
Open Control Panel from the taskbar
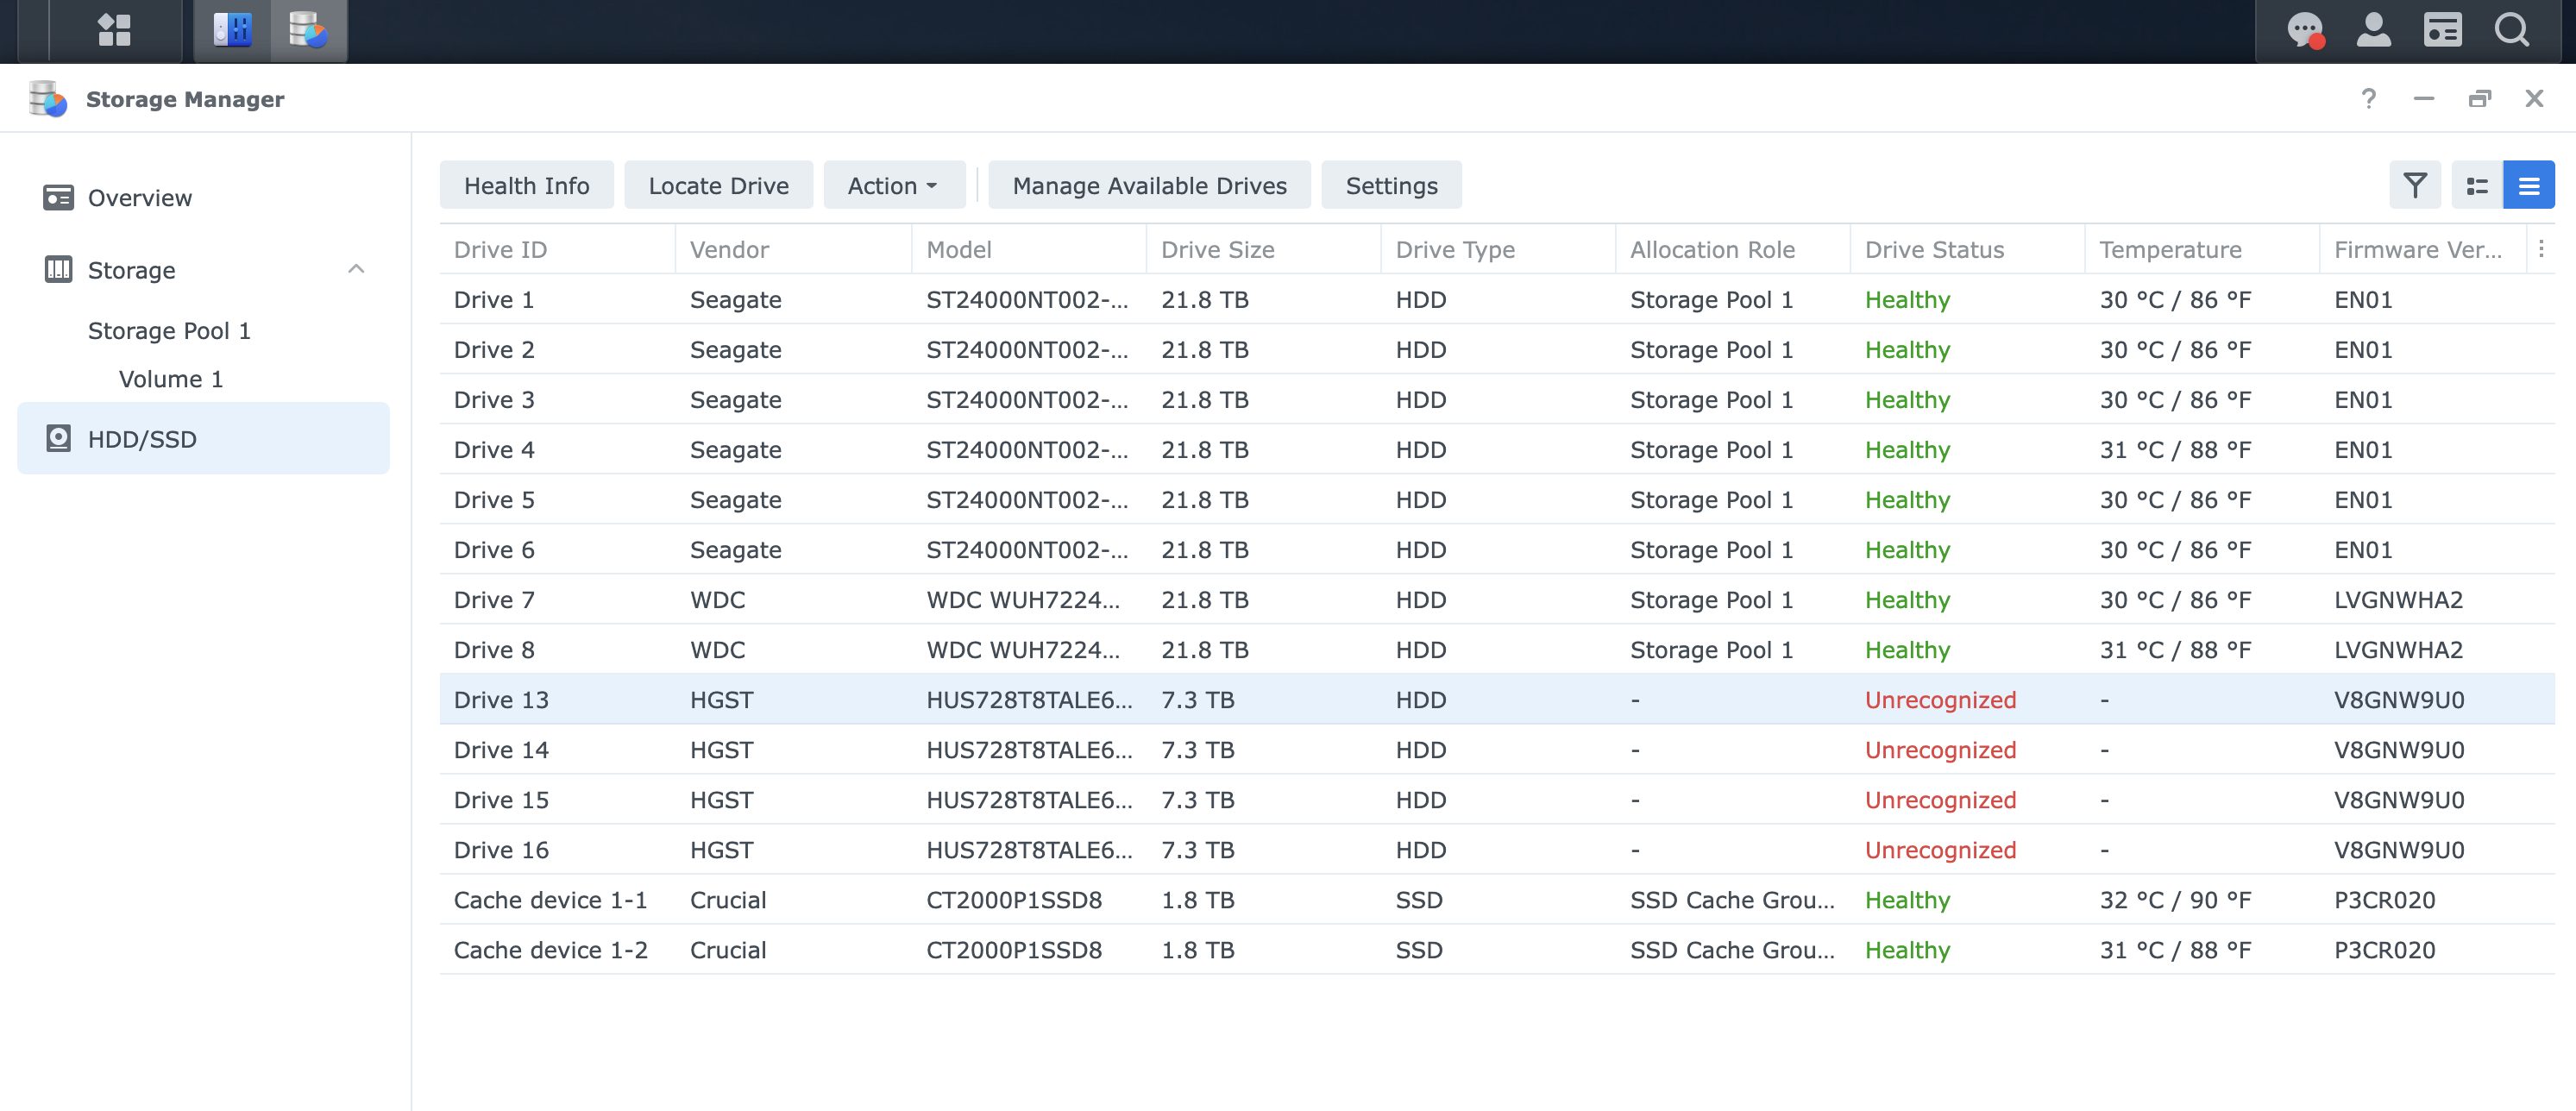(232, 30)
